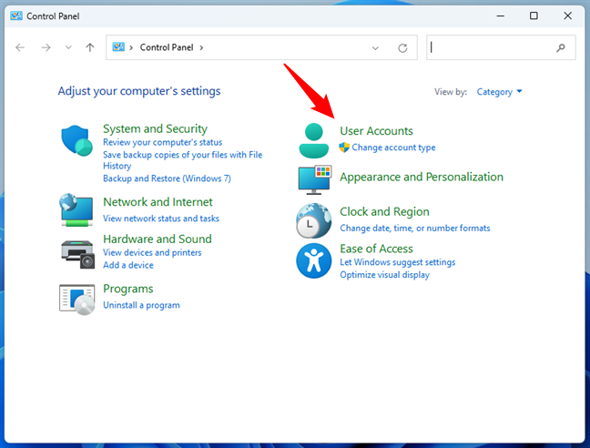Click the Appearance and Personalization monitor icon
This screenshot has width=590, height=448.
click(314, 179)
